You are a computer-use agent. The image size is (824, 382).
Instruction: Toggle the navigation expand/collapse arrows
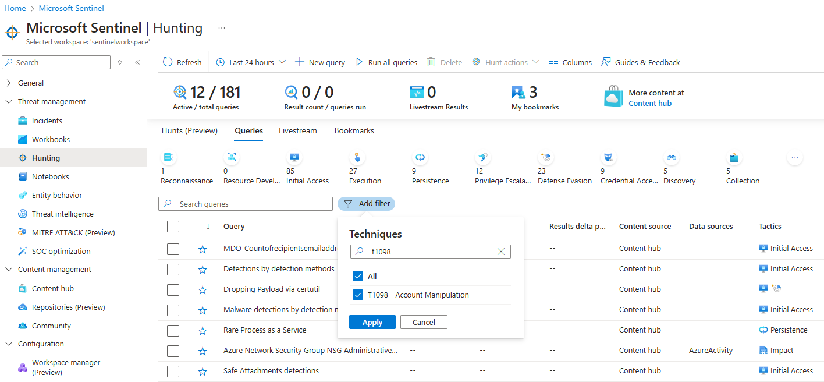pyautogui.click(x=120, y=62)
